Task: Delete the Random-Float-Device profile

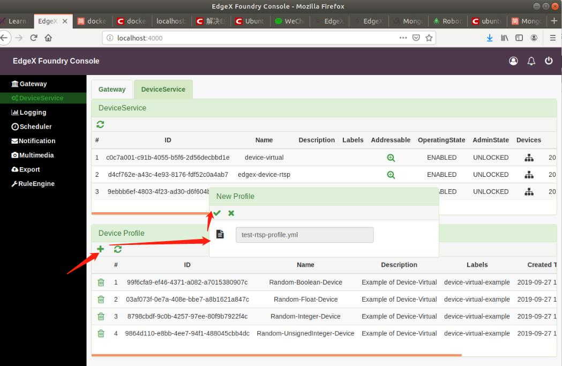Action: tap(101, 300)
